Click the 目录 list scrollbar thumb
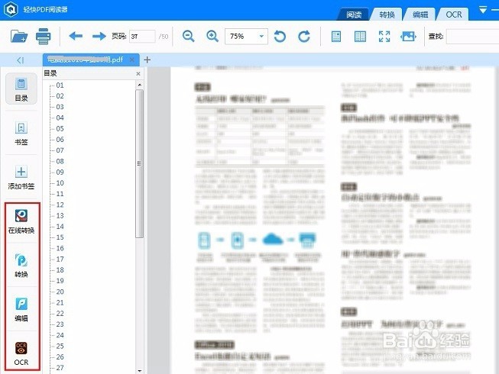Image resolution: width=499 pixels, height=374 pixels. [139, 163]
